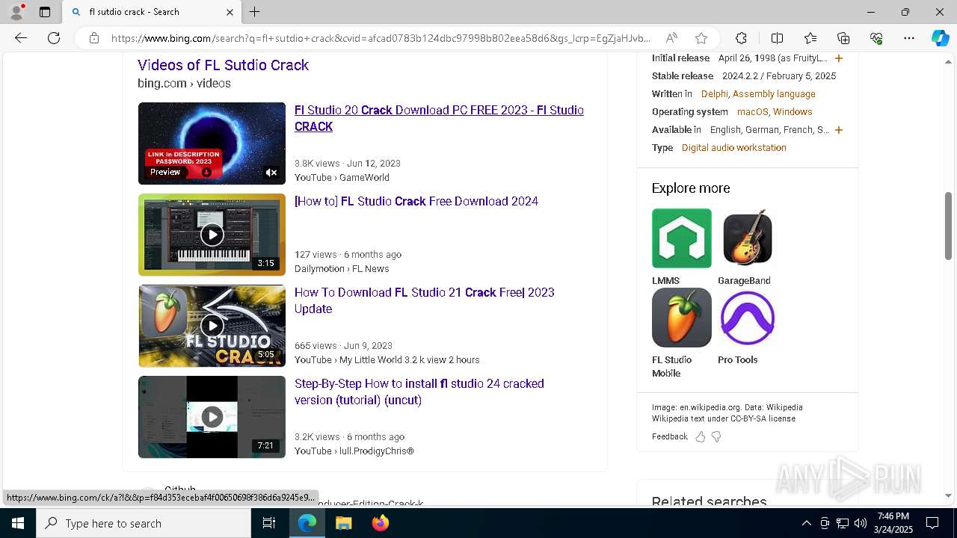The height and width of the screenshot is (538, 957).
Task: Open 'Videos of FL Sutdio Crack' heading link
Action: pyautogui.click(x=223, y=65)
